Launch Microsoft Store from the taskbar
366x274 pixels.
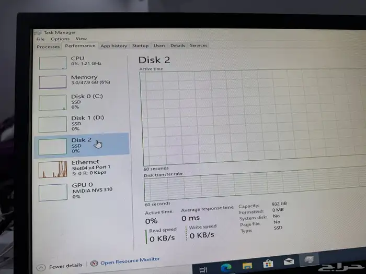point(268,264)
